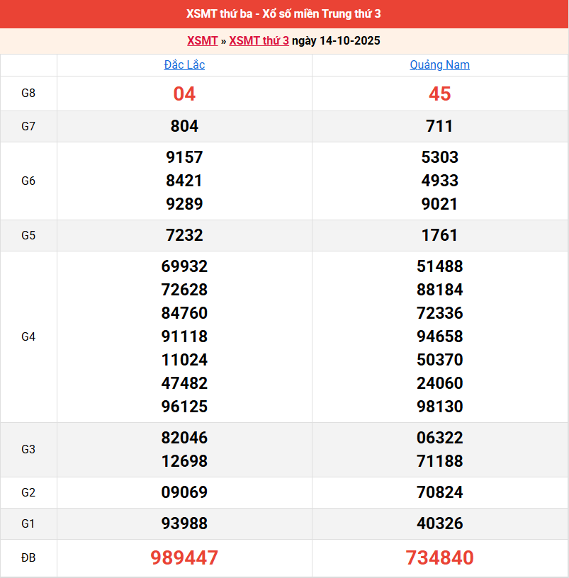569x578 pixels.
Task: Select the G1 number 40326
Action: pos(439,523)
